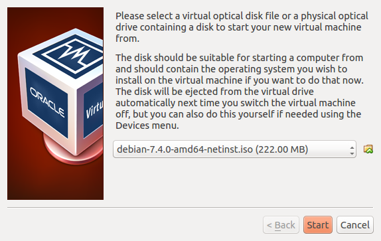Click the dropdown's up-down arrow indicator

(x=352, y=151)
